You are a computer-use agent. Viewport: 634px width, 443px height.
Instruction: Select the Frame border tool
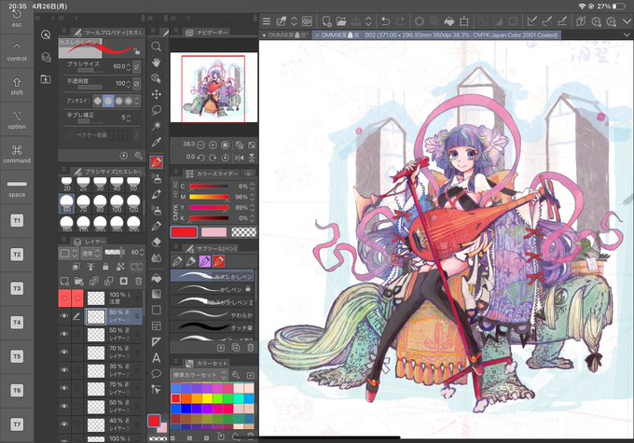coord(156,326)
